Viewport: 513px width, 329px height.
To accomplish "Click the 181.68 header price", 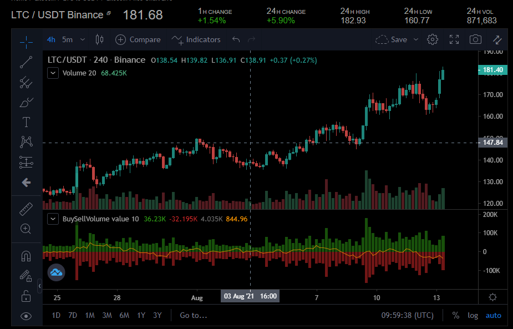I will coord(143,15).
